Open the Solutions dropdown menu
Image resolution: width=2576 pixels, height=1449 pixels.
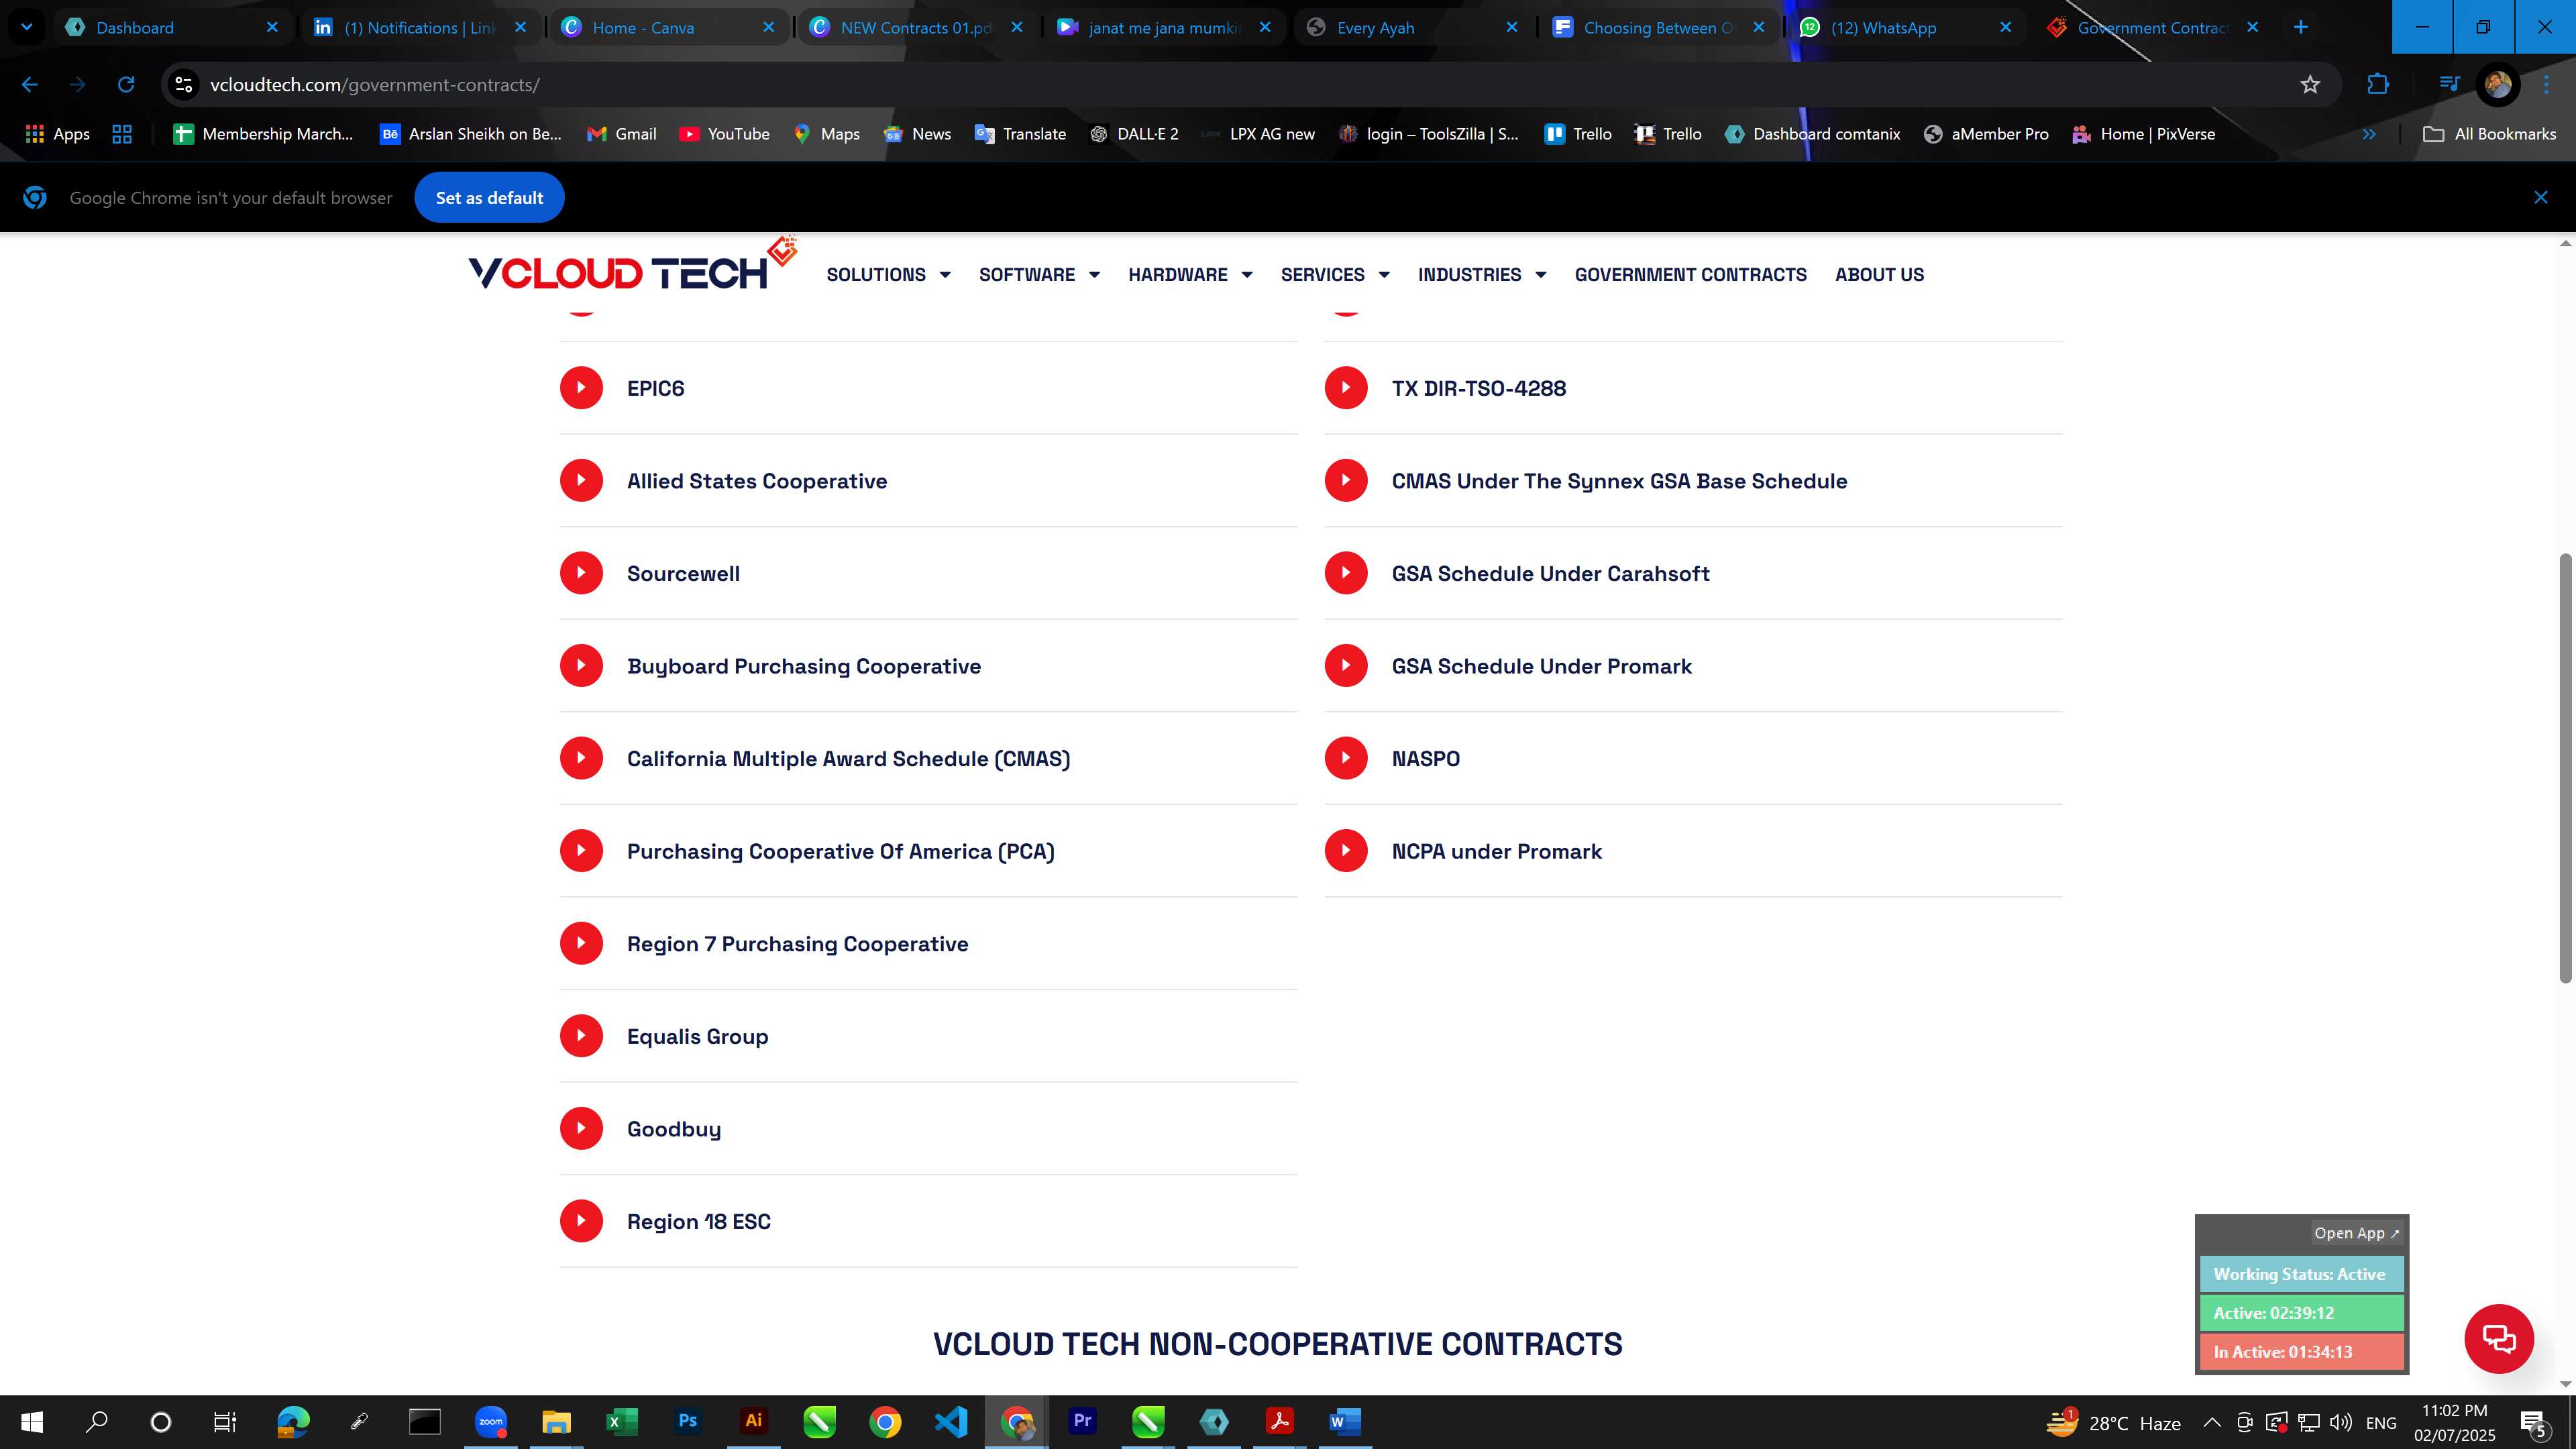888,274
